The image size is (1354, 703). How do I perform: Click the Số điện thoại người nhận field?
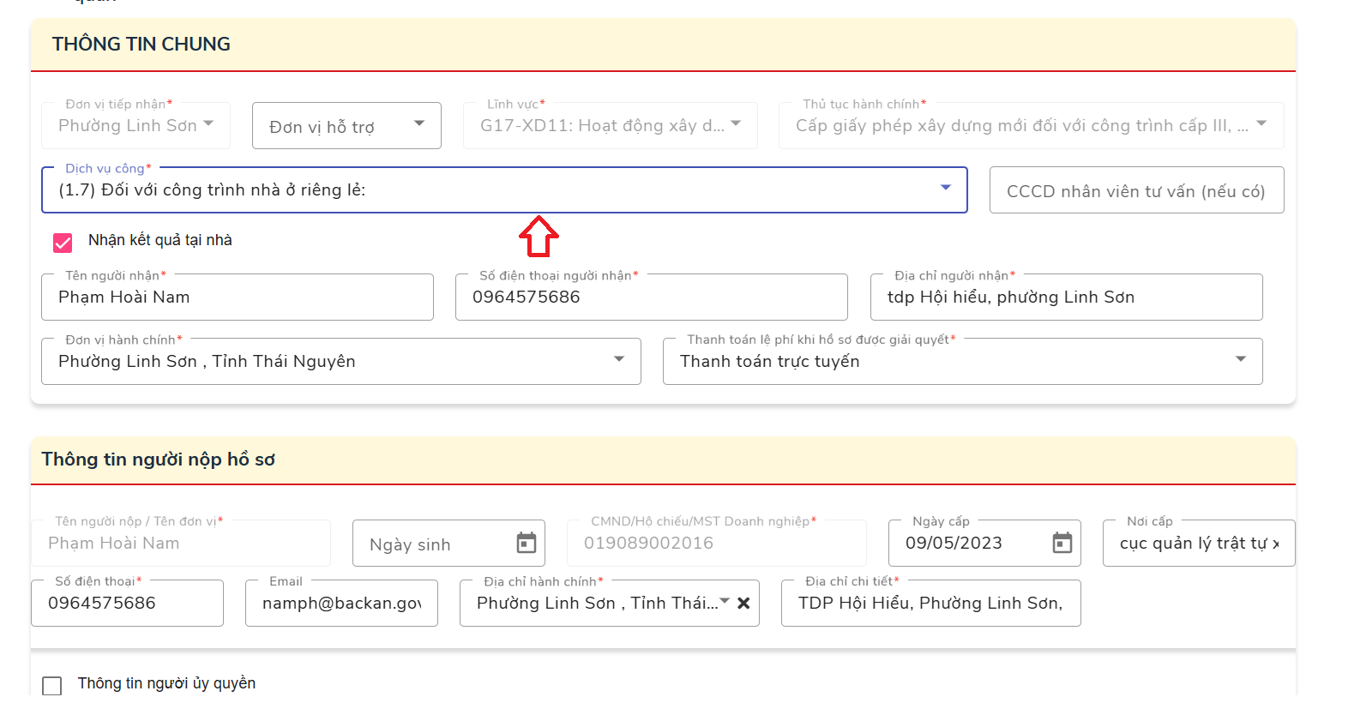[651, 297]
